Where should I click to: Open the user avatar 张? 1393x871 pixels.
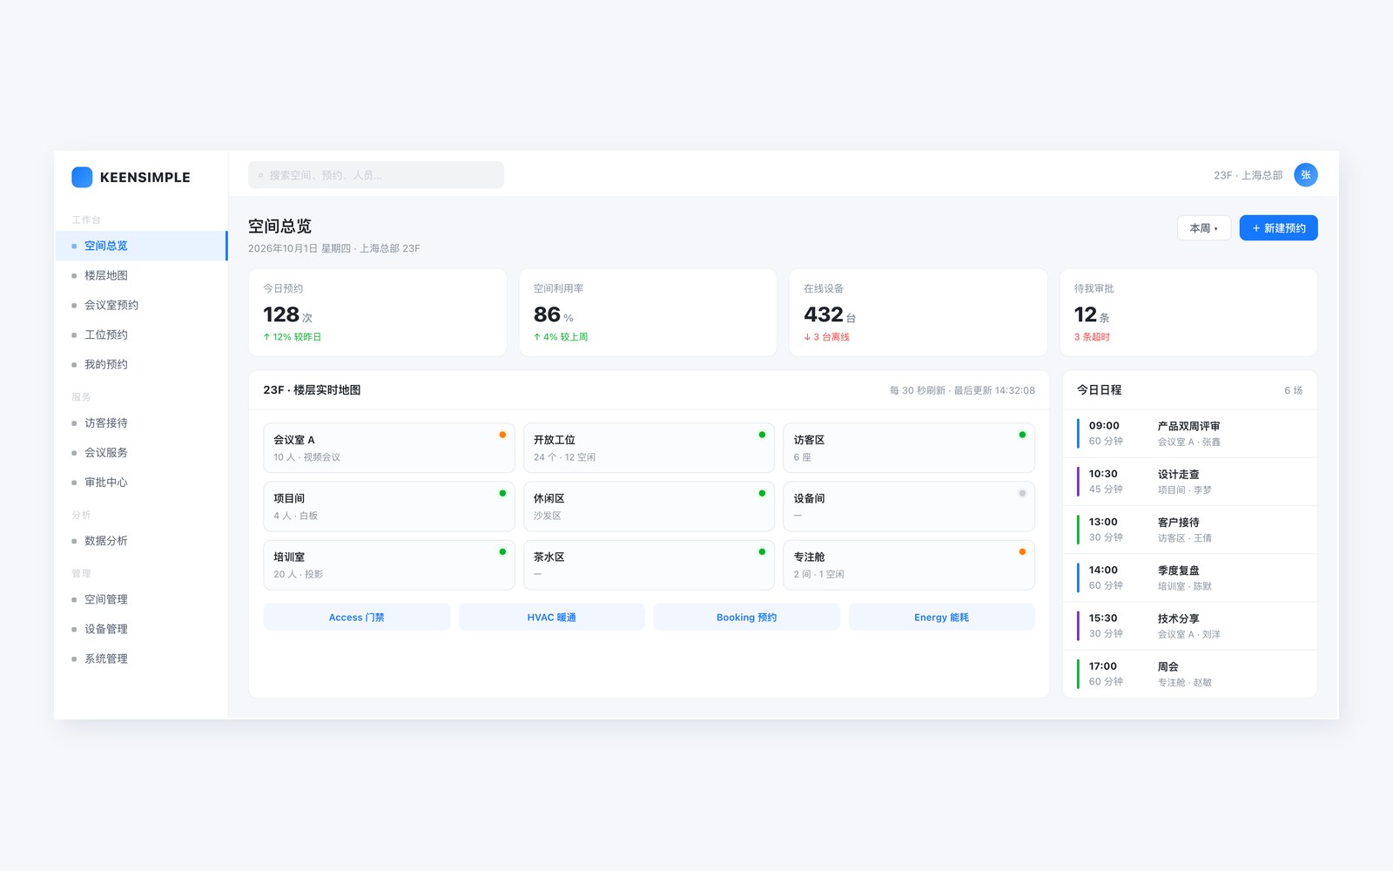point(1305,175)
